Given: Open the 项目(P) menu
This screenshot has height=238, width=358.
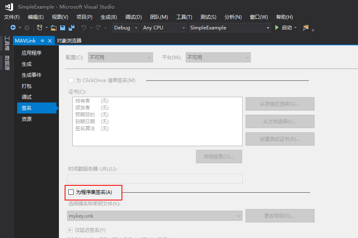Looking at the screenshot, I should coord(84,17).
